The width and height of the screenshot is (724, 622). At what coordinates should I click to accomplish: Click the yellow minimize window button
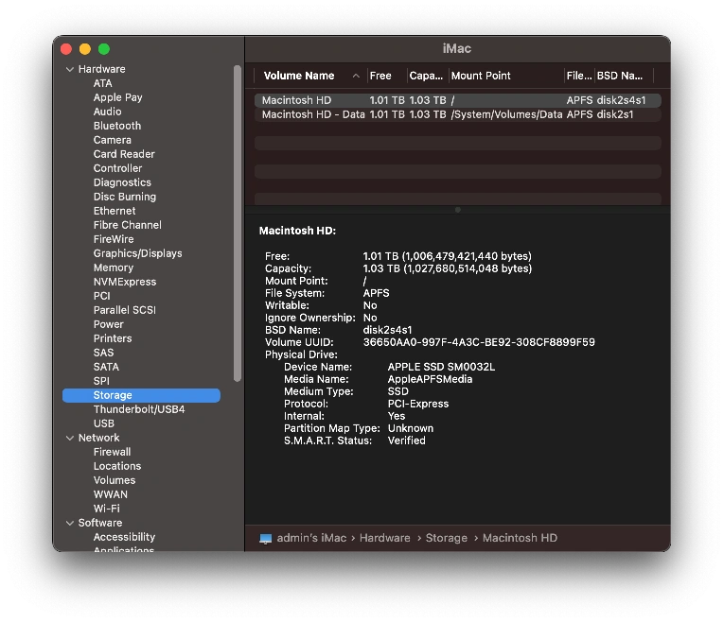85,49
